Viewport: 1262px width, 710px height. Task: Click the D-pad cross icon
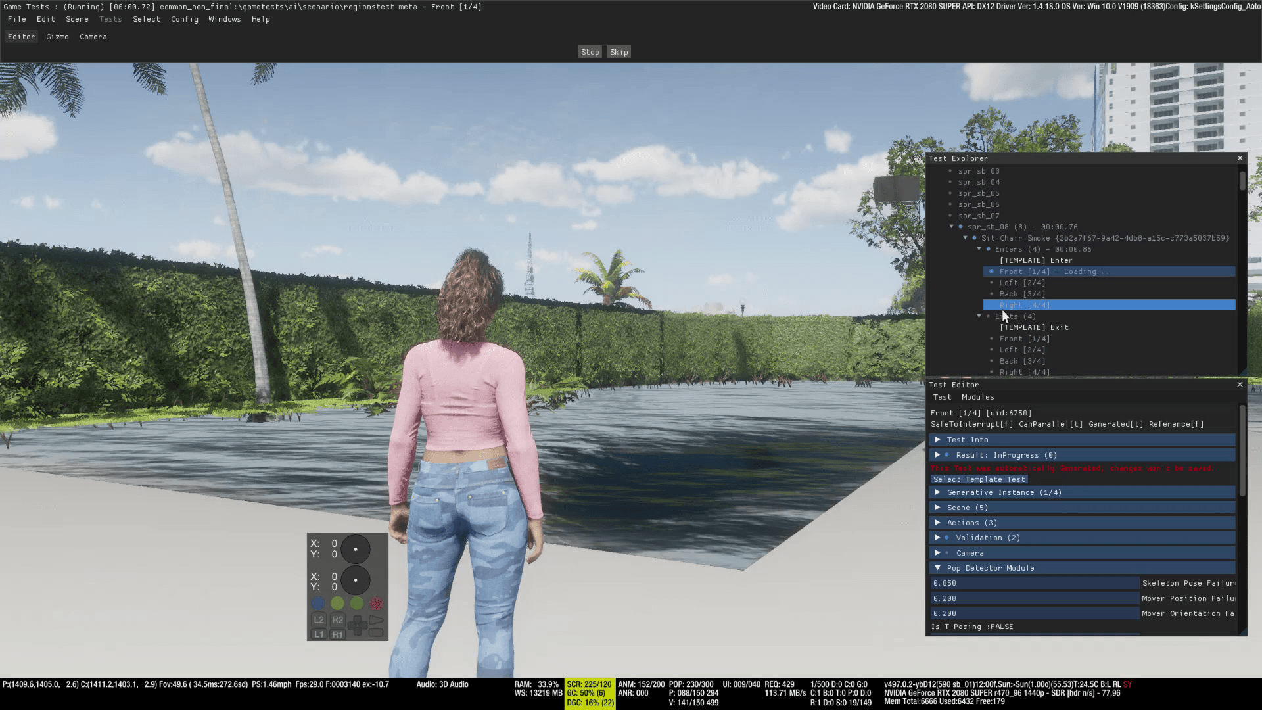[357, 626]
